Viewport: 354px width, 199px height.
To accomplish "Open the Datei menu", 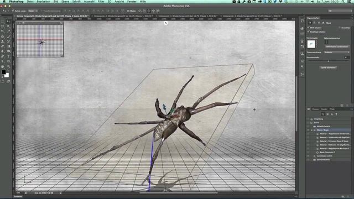I will pos(30,2).
